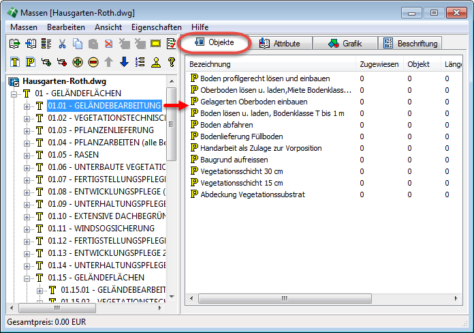Select the 'Boden abfahren' list entry

coord(228,125)
